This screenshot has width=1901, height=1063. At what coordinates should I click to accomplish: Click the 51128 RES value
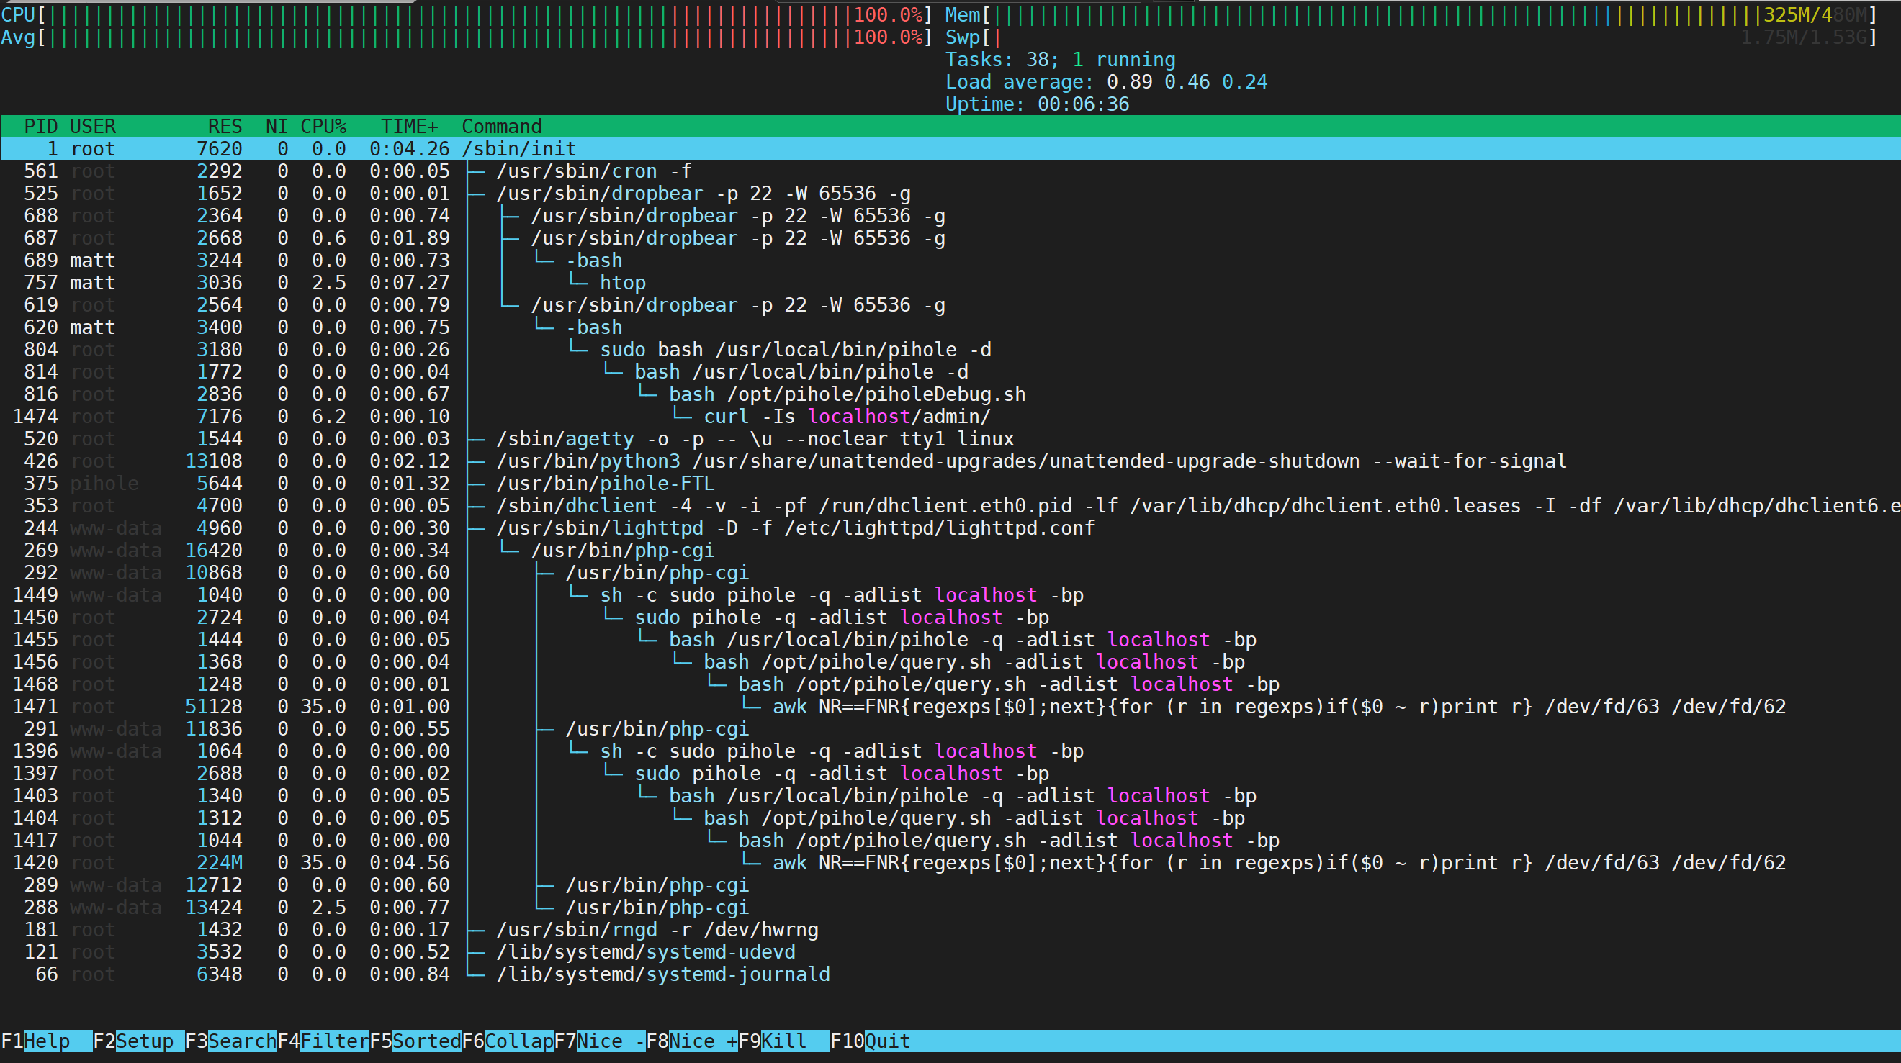tap(213, 707)
